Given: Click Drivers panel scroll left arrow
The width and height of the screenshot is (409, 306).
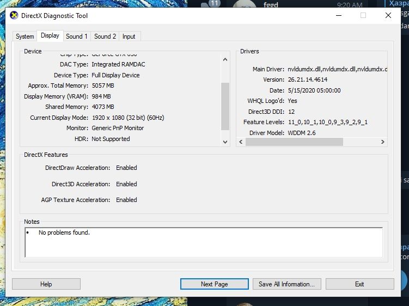Looking at the screenshot, I should pos(241,142).
